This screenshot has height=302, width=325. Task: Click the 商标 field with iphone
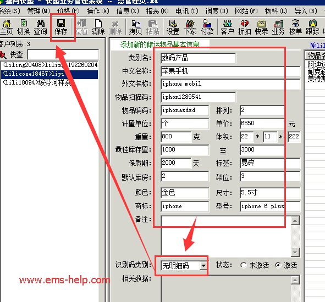[185, 206]
